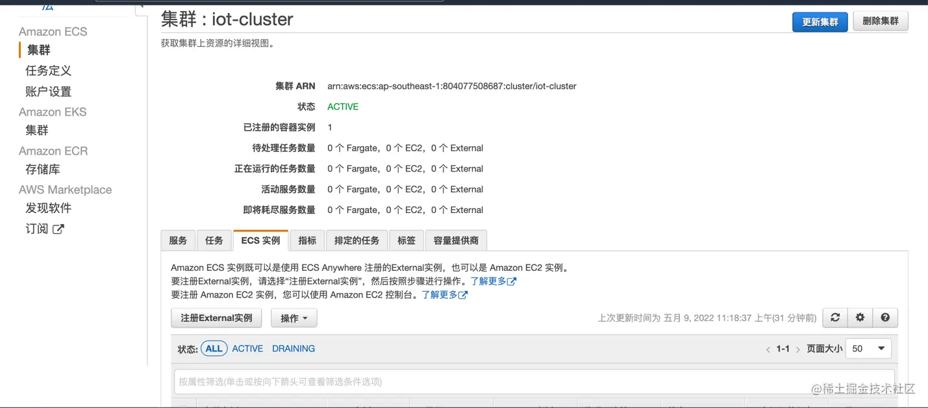This screenshot has height=408, width=928.
Task: Click the 更新集群 button
Action: (x=820, y=21)
